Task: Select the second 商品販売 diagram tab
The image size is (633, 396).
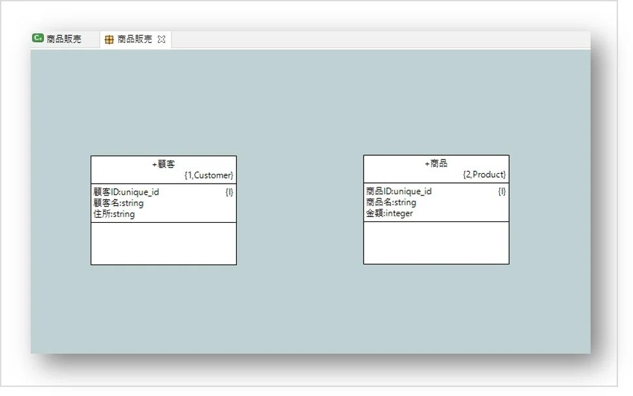Action: click(x=135, y=39)
